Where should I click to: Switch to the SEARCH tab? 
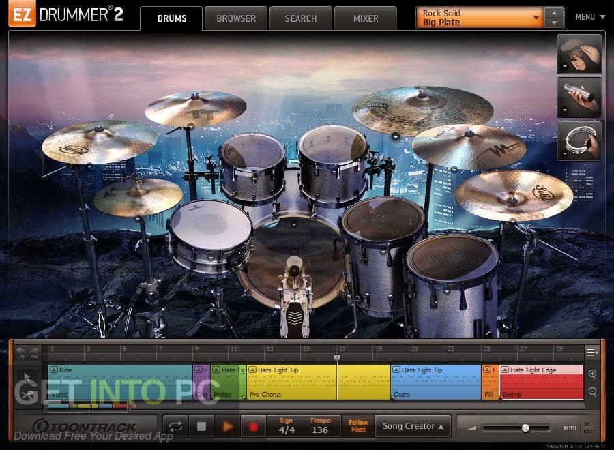(301, 18)
